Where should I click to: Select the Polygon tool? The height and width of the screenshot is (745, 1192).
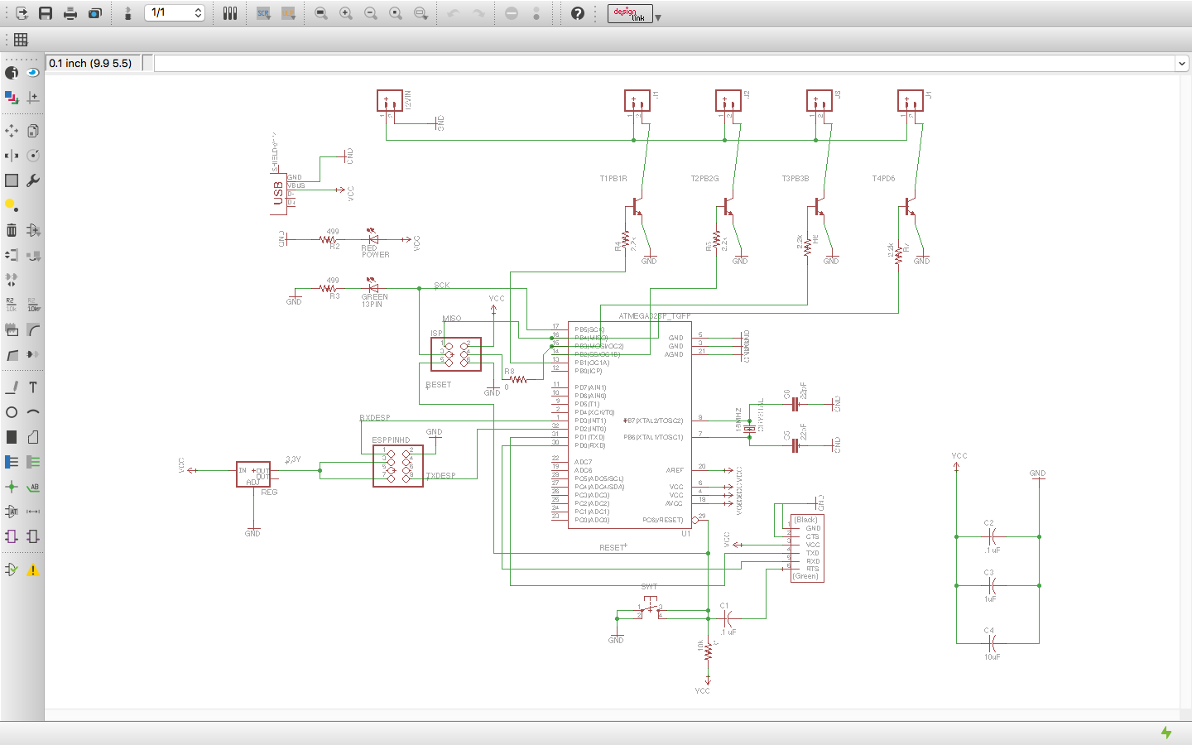click(33, 437)
